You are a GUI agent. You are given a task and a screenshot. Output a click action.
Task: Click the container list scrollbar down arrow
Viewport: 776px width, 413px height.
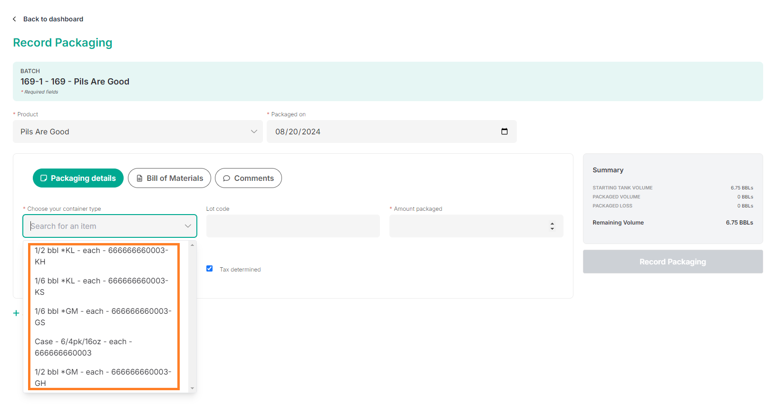(193, 388)
